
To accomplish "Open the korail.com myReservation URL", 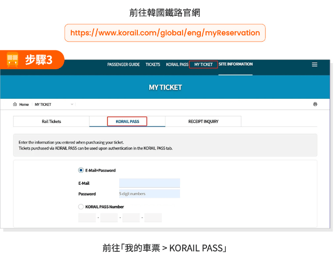I will point(165,33).
